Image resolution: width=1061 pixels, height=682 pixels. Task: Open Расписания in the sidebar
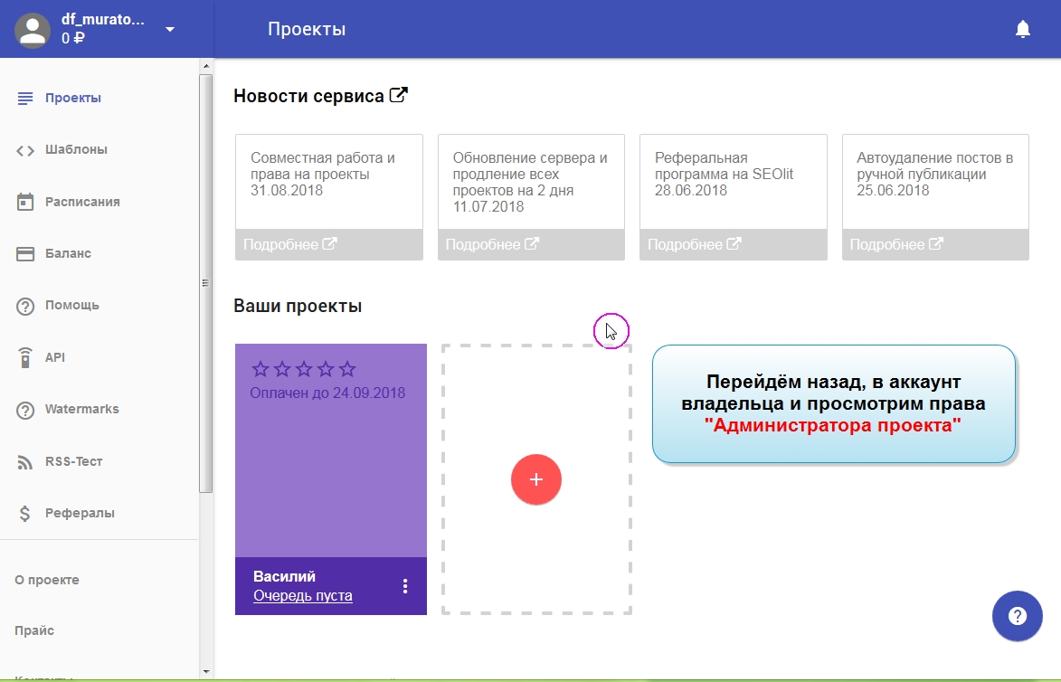click(82, 202)
